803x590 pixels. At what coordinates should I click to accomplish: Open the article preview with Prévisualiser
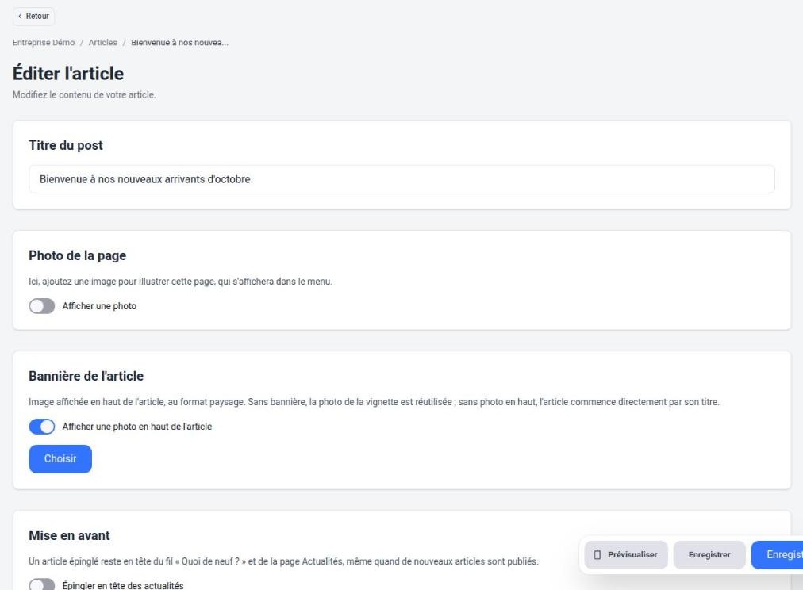pos(626,554)
